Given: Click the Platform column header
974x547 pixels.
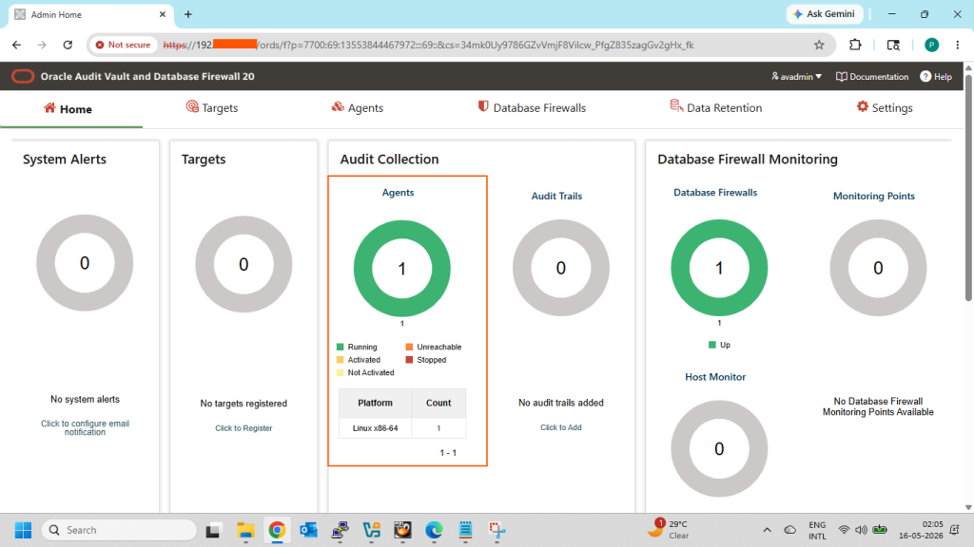Looking at the screenshot, I should click(x=375, y=403).
